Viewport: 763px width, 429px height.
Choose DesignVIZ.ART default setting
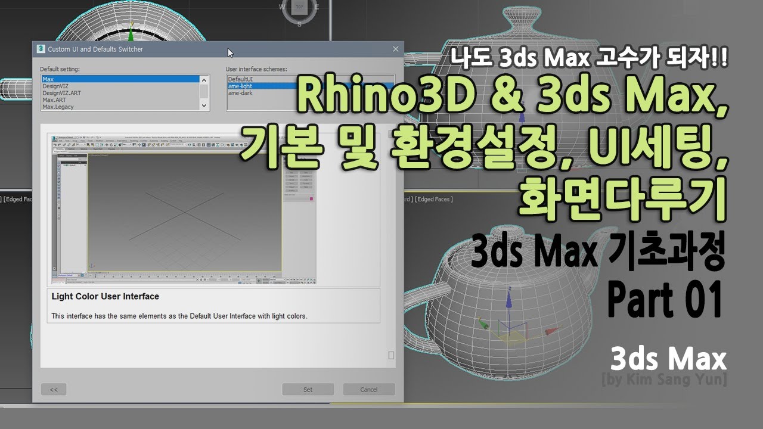pyautogui.click(x=120, y=93)
